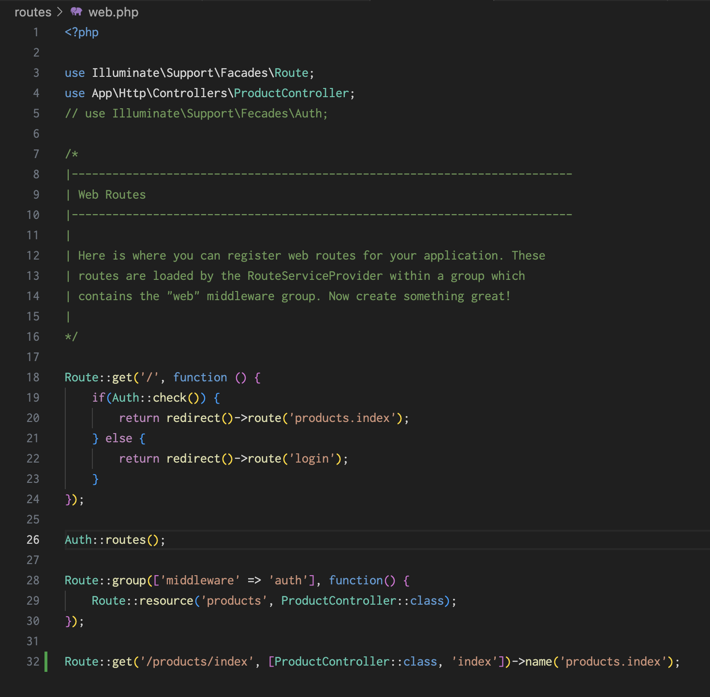Click 'ProductController::class' on line 29
Screen dimensions: 710x697
363,601
